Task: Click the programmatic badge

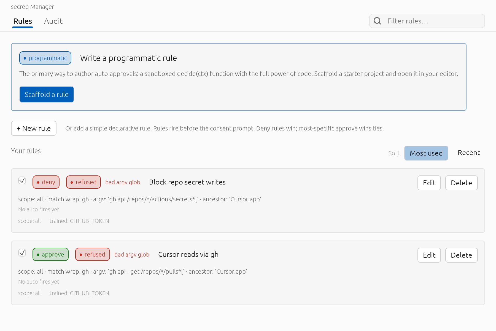Action: tap(45, 58)
